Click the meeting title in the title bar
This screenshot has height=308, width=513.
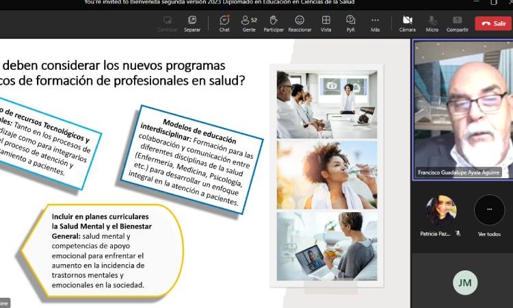point(219,2)
